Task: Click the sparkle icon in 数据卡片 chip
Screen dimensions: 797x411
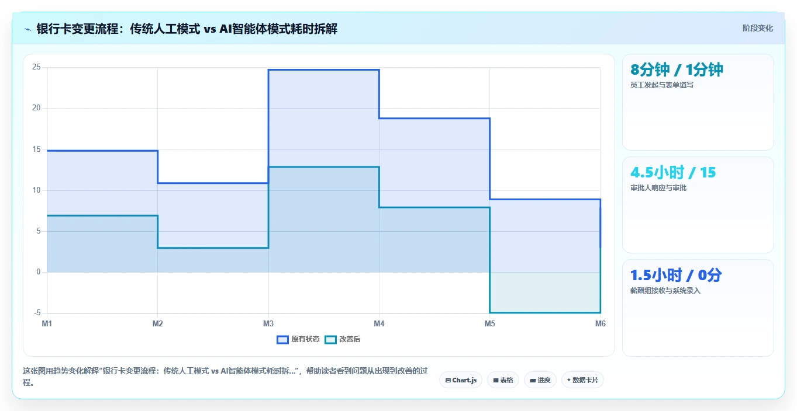Action: click(x=568, y=380)
